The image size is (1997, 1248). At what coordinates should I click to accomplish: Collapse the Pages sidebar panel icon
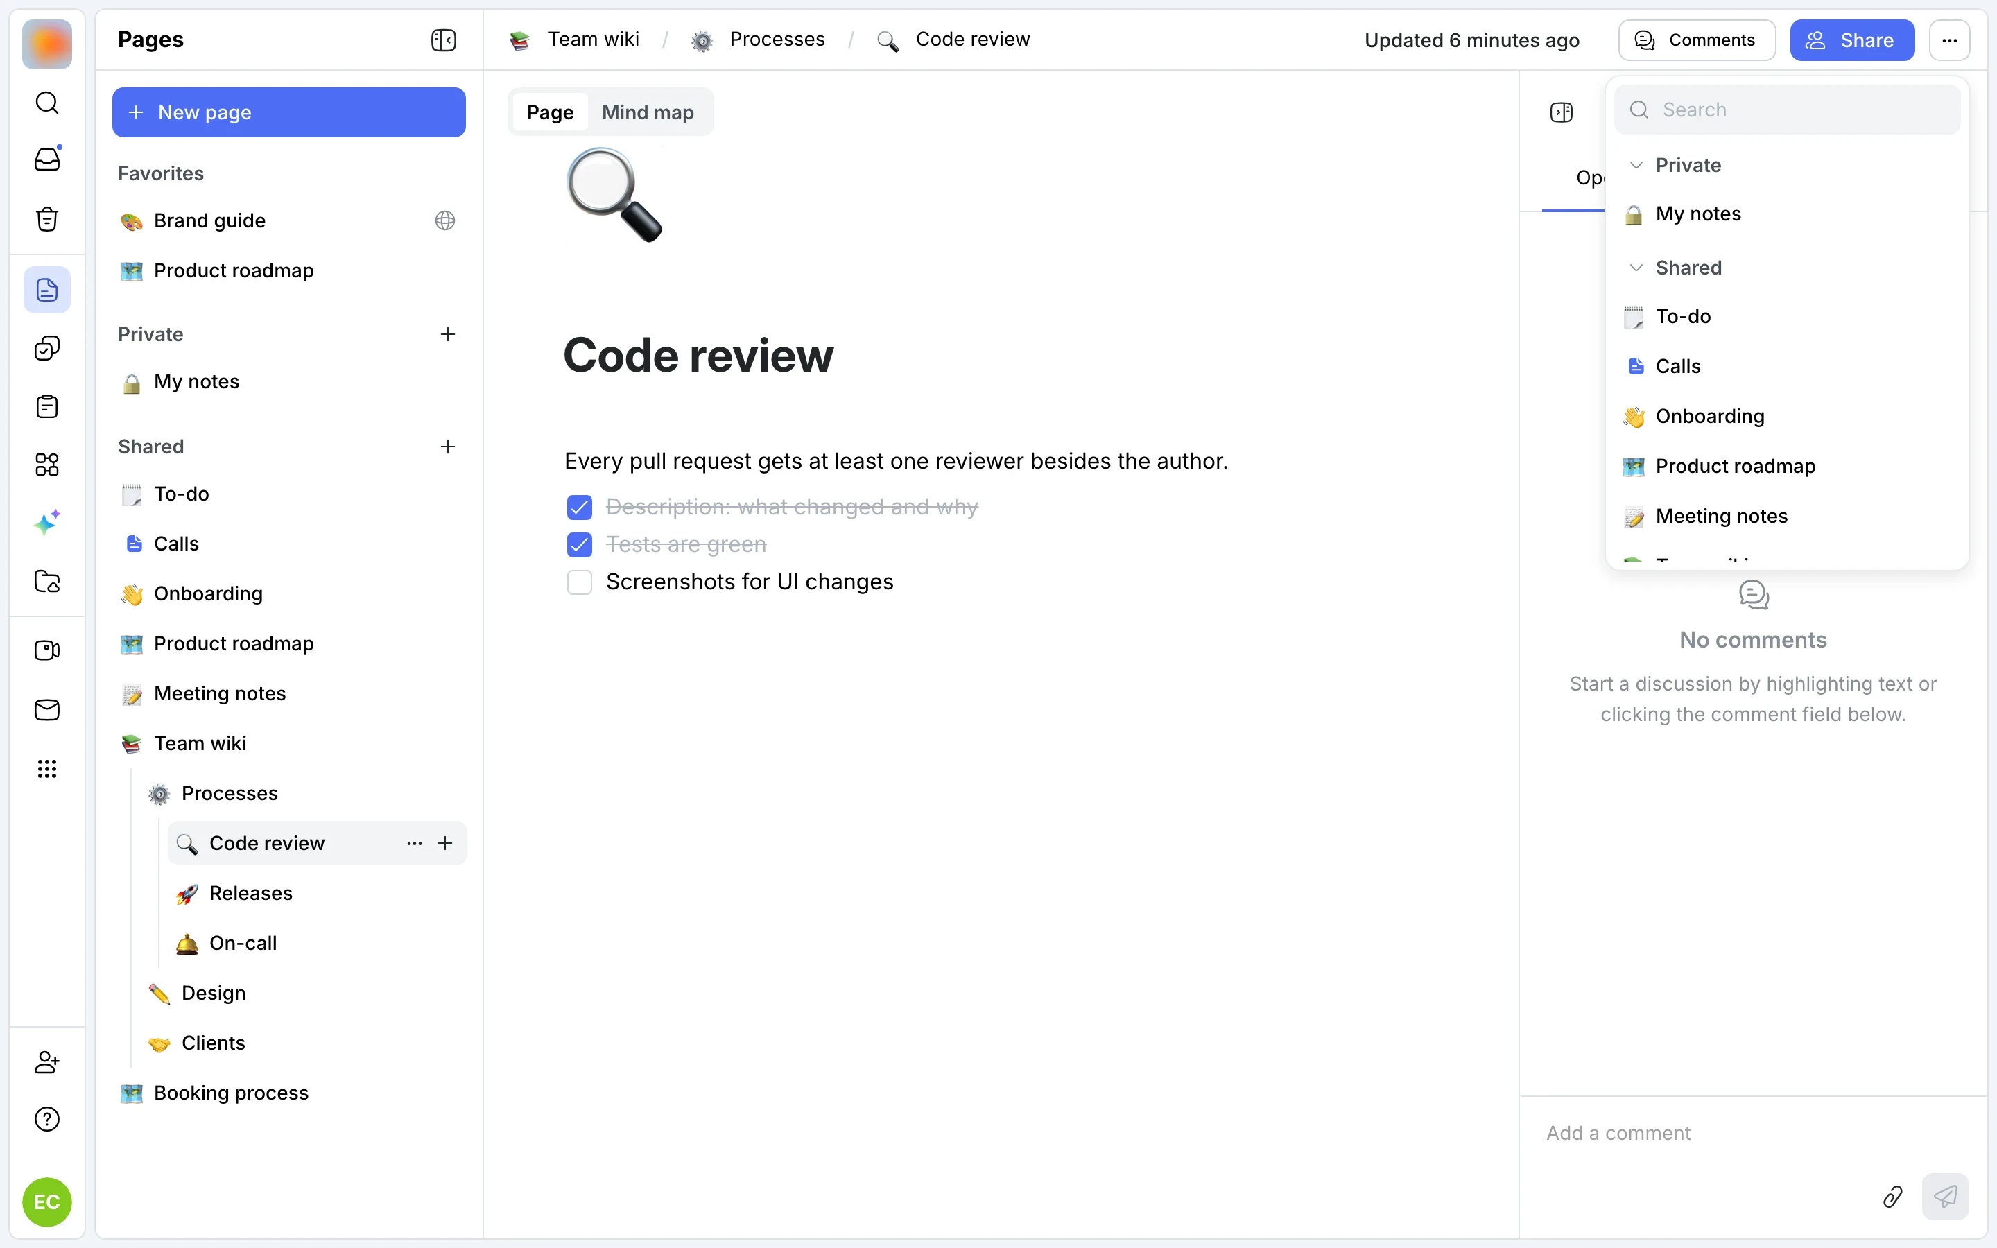click(x=443, y=40)
